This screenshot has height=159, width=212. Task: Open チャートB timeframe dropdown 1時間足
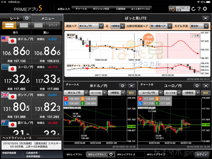click(191, 93)
